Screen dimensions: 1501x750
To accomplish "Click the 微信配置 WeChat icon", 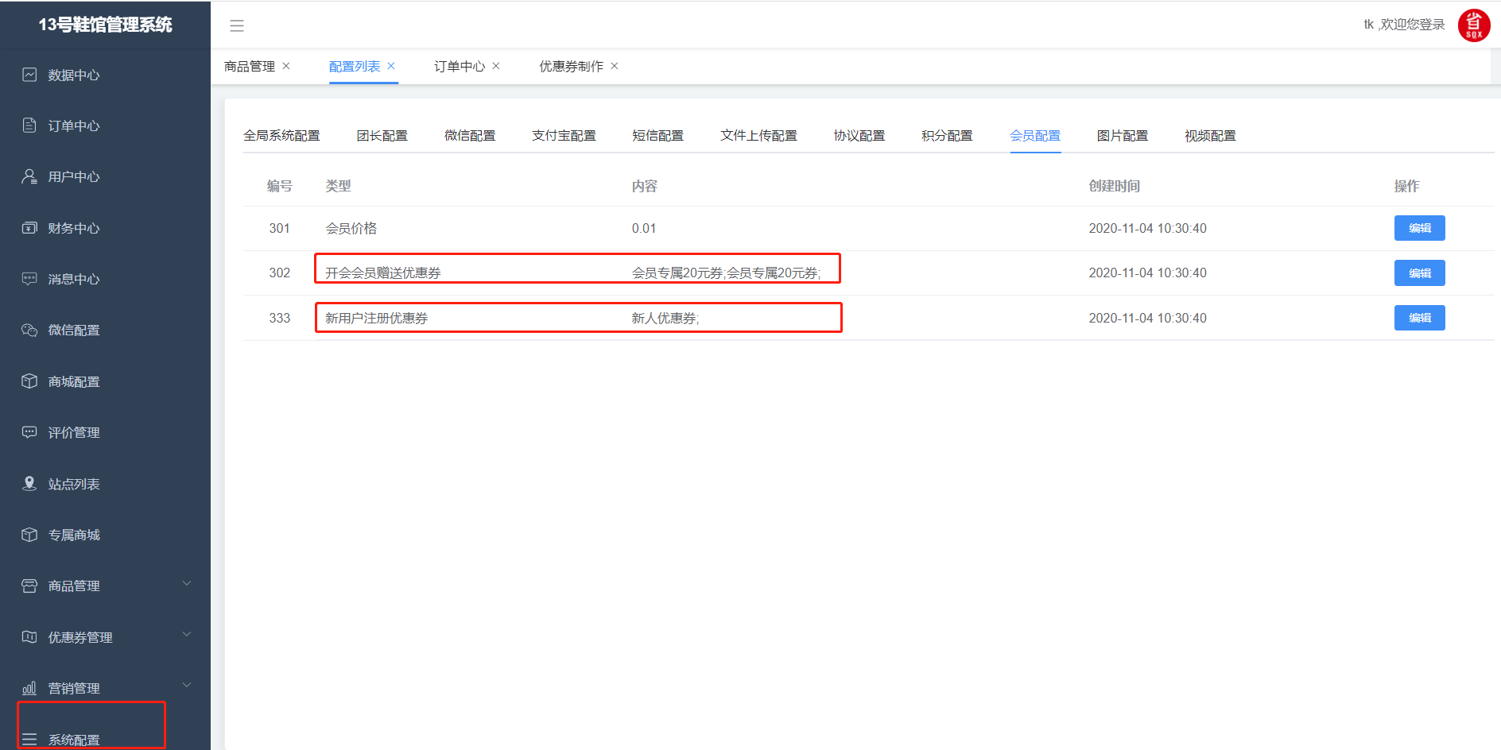I will [x=29, y=330].
